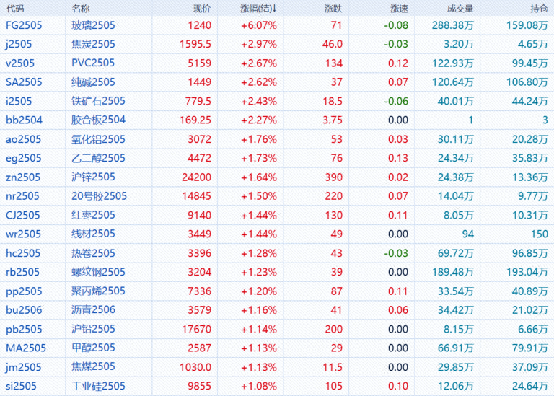Open the 螺纹钢2505 contract
The width and height of the screenshot is (554, 396).
coord(98,272)
